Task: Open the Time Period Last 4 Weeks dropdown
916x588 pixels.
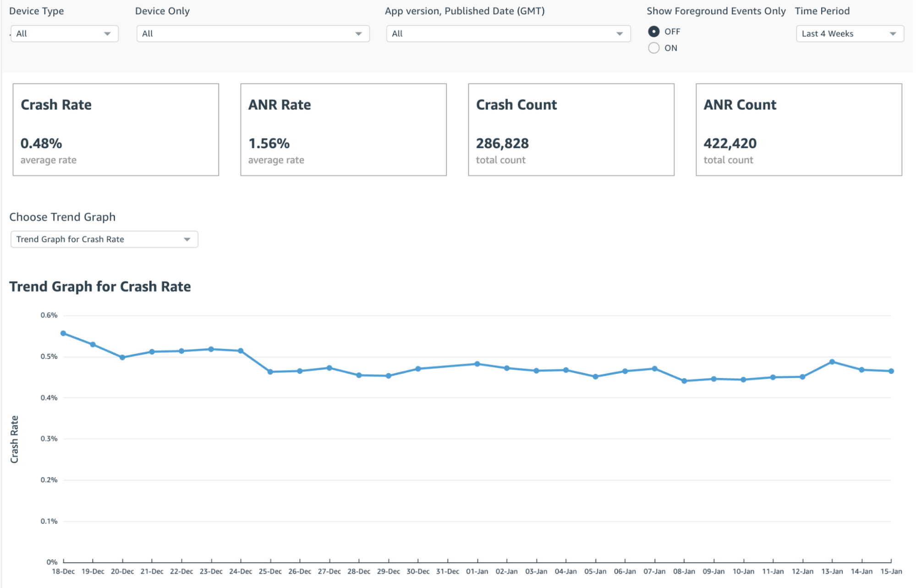Action: (x=849, y=33)
